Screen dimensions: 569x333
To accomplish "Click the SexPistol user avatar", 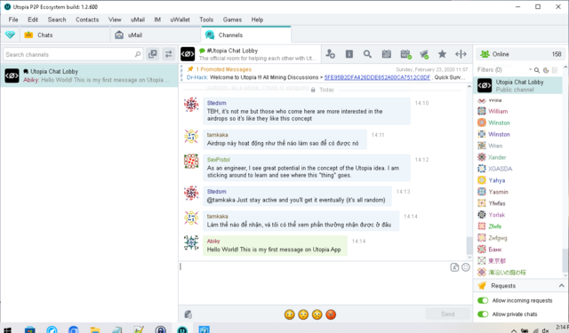I will 191,162.
